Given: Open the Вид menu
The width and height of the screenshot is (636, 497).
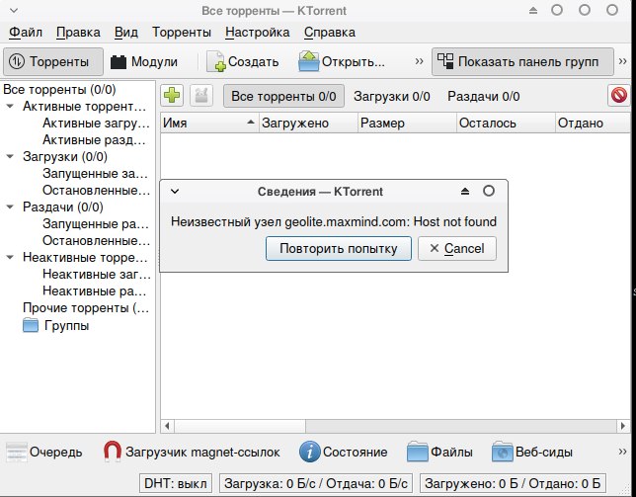Looking at the screenshot, I should click(x=125, y=32).
